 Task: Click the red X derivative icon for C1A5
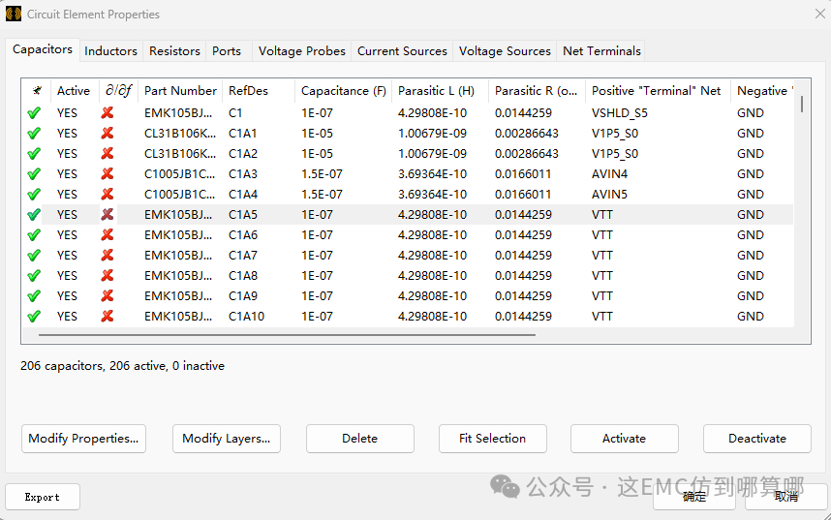[x=108, y=214]
